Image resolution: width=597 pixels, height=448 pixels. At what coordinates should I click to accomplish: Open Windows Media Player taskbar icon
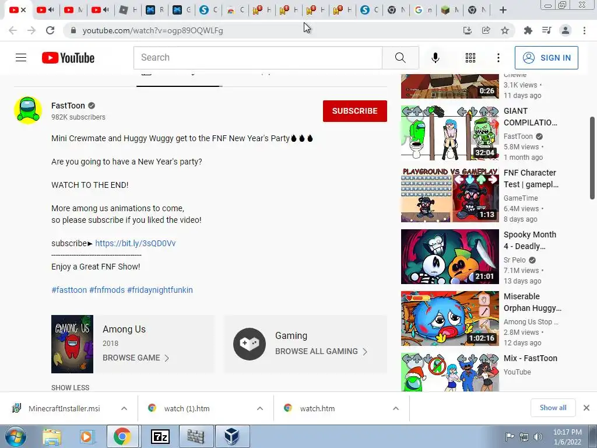(x=86, y=436)
